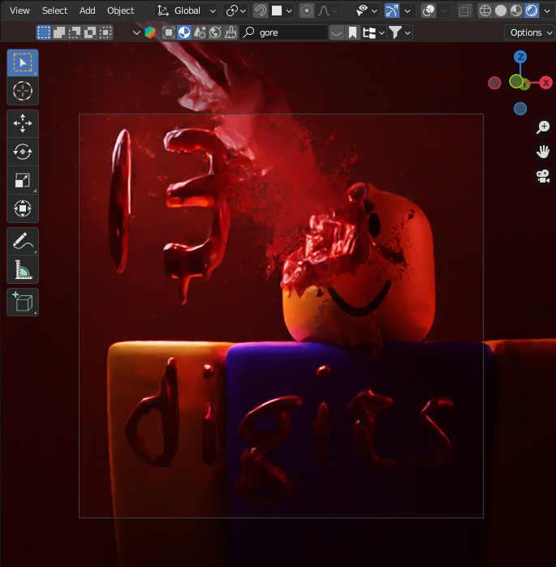Click the negative X dark red gizmo circle
556x567 pixels.
point(494,83)
